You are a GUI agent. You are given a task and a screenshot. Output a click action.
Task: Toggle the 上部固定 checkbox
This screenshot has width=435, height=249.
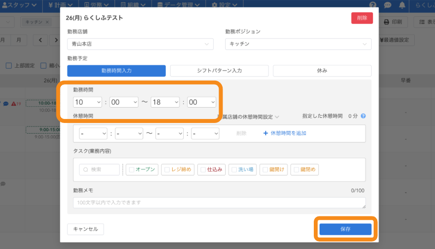(9, 66)
